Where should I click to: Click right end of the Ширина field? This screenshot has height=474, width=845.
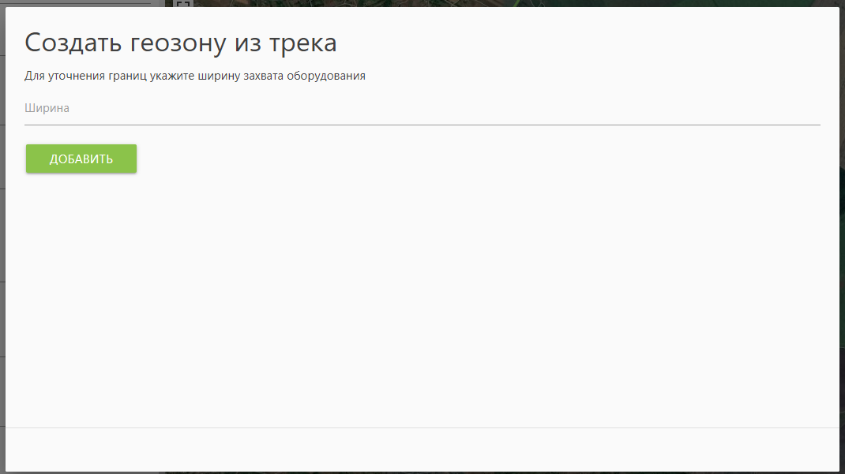(806, 108)
